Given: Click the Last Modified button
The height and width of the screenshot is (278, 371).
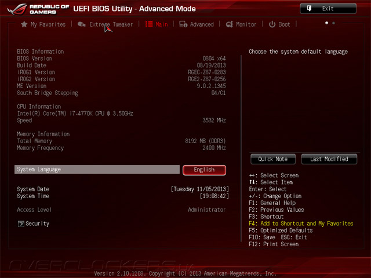Looking at the screenshot, I should pos(329,159).
